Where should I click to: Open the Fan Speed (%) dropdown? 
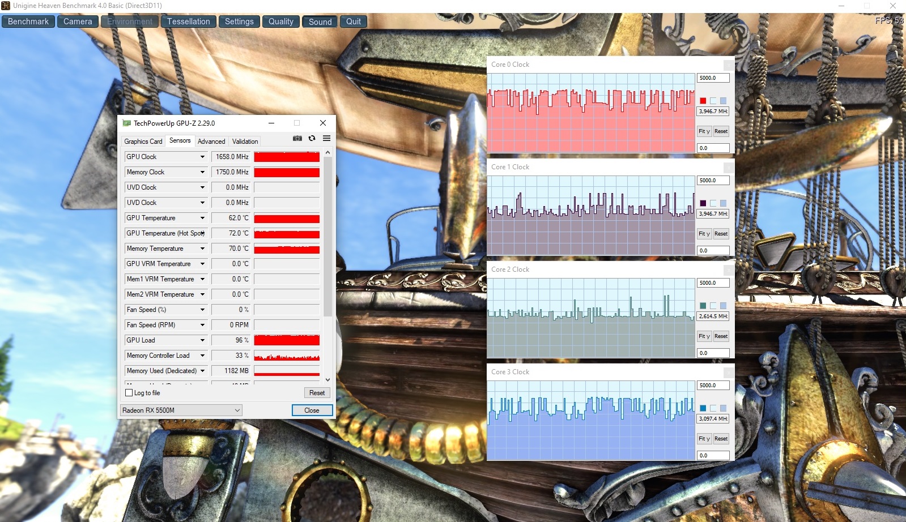202,310
